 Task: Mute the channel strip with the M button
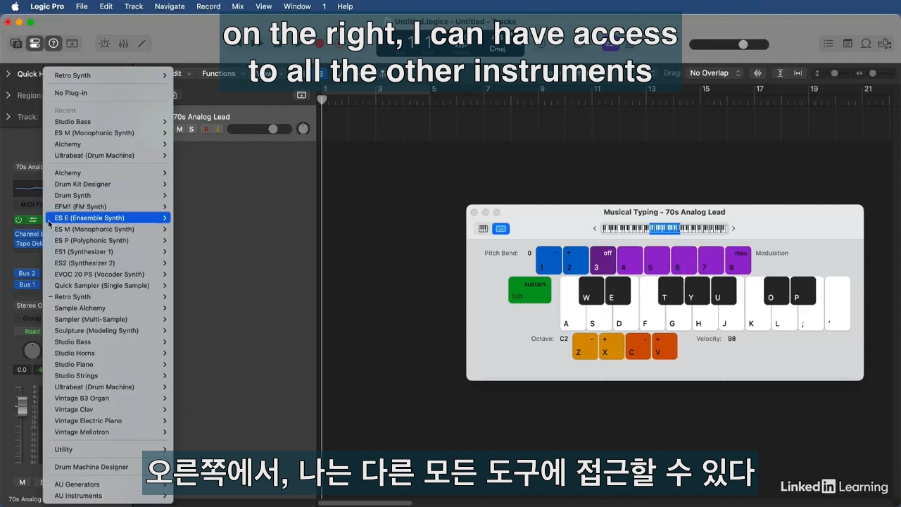(23, 482)
